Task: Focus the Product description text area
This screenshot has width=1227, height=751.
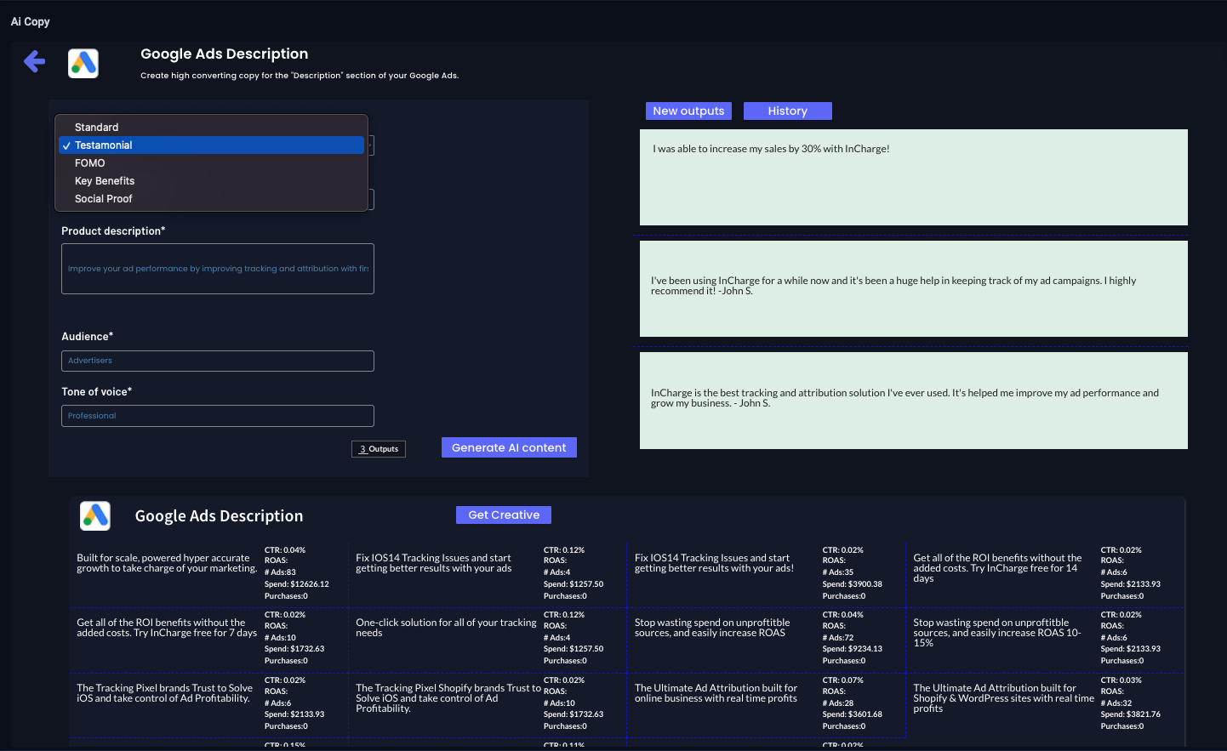Action: coord(218,269)
